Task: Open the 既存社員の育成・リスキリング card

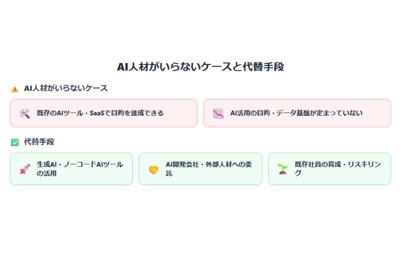Action: coord(329,169)
